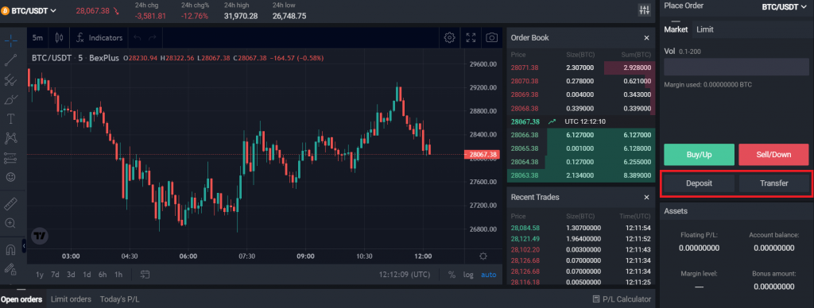This screenshot has height=308, width=814.
Task: Click recent trade price 28,121.49
Action: pyautogui.click(x=525, y=238)
